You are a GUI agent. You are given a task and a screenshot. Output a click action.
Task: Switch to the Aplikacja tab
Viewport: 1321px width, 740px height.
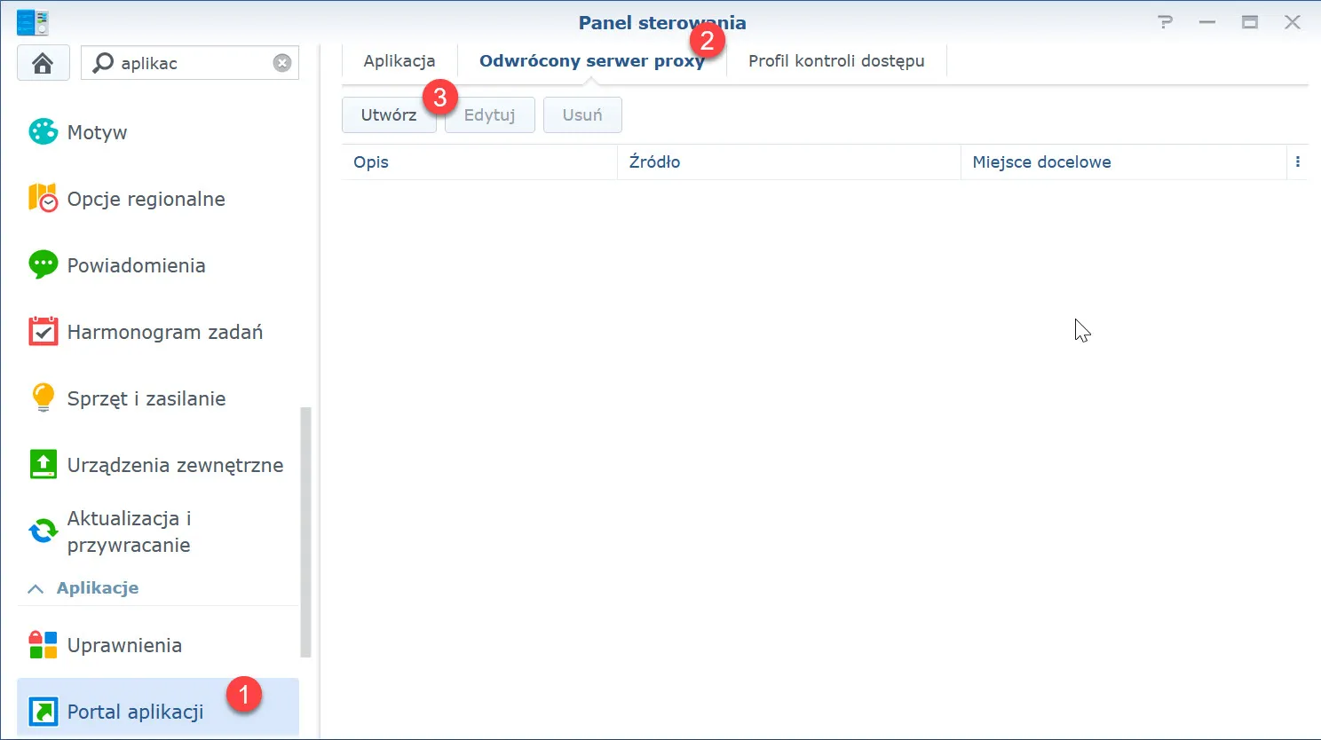[399, 61]
